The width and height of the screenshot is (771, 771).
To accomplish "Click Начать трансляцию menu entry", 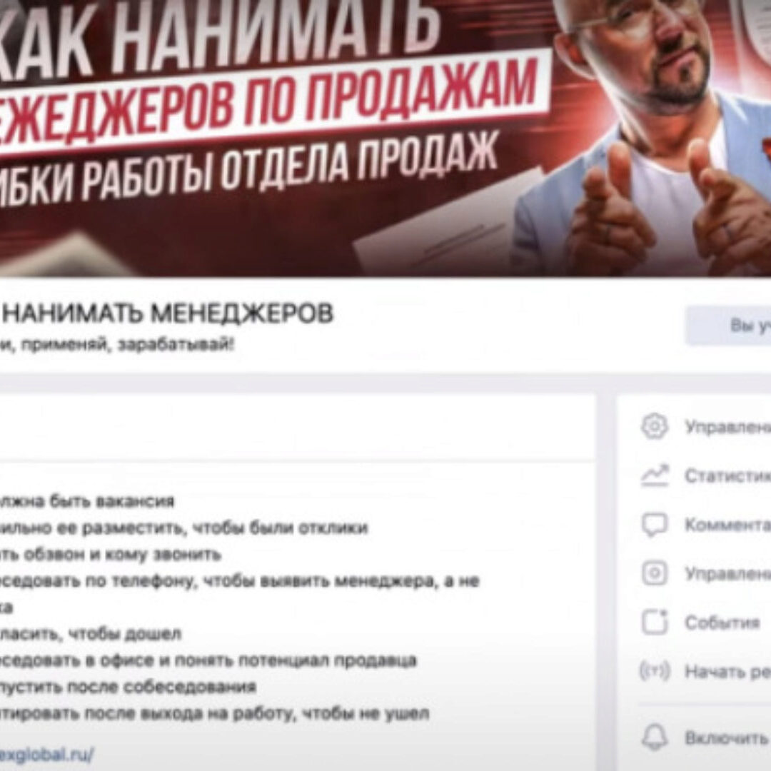I will (x=727, y=671).
